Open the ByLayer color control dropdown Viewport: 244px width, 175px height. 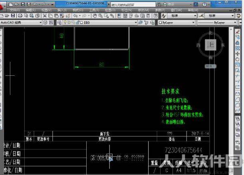177,22
